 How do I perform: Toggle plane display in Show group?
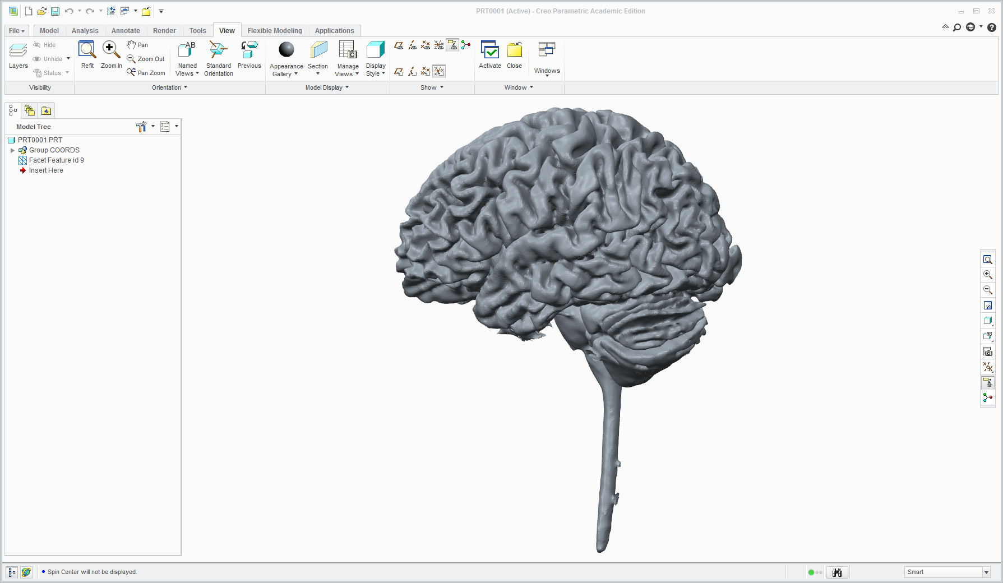399,45
